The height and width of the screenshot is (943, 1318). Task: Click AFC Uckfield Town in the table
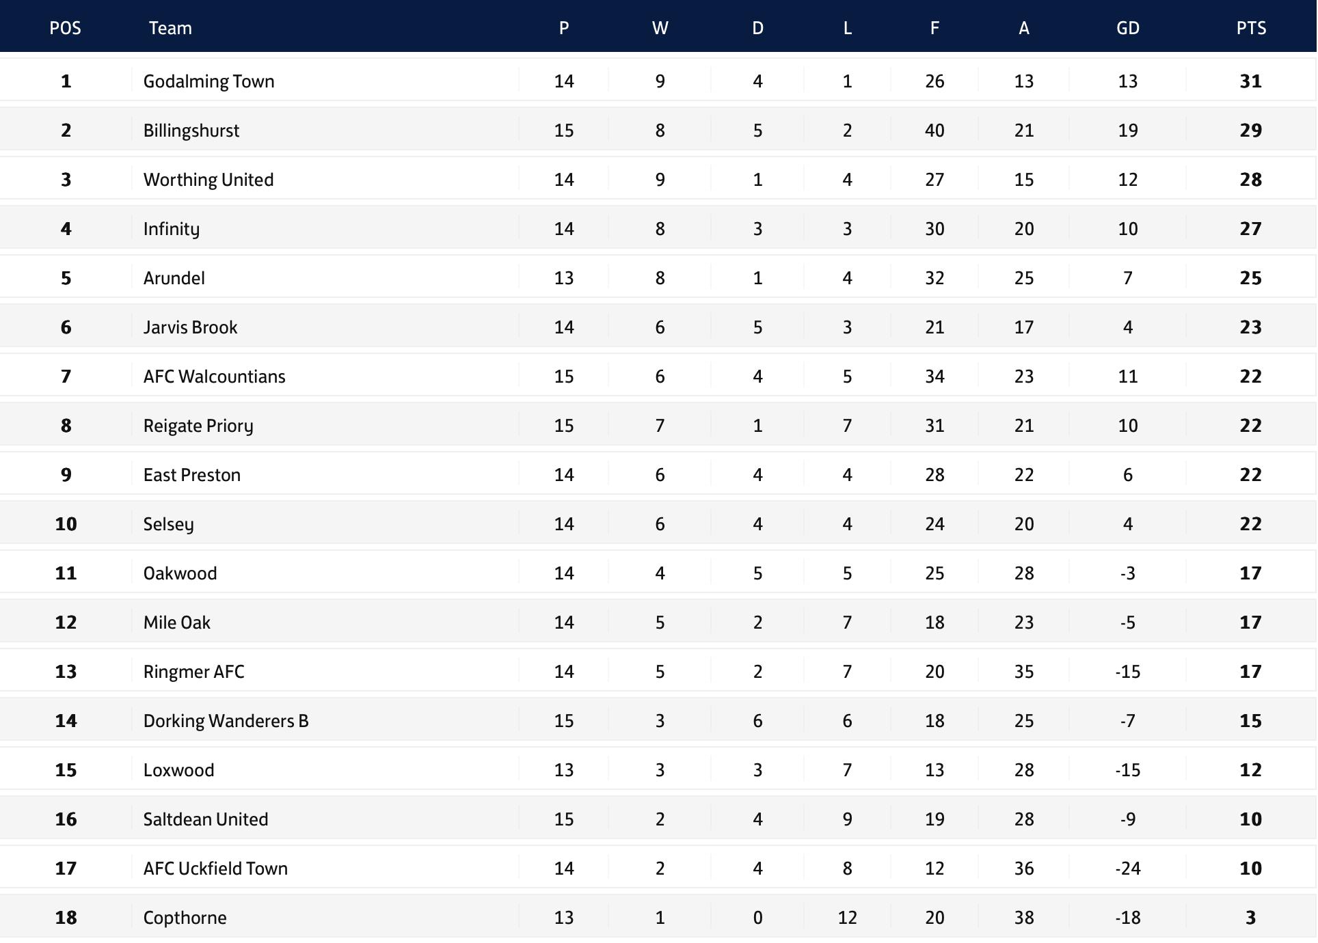(215, 869)
